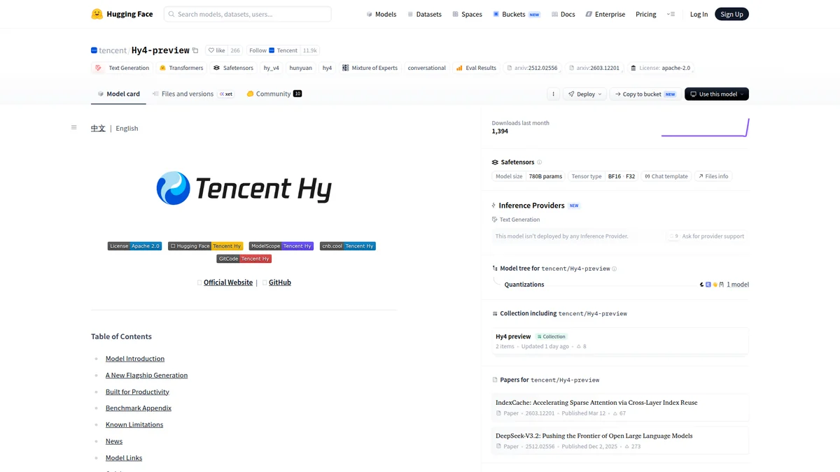Image resolution: width=840 pixels, height=472 pixels.
Task: Open the 266 likes count
Action: pyautogui.click(x=235, y=50)
